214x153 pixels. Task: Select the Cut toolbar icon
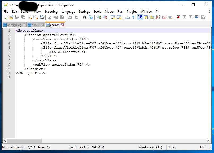click(49, 17)
